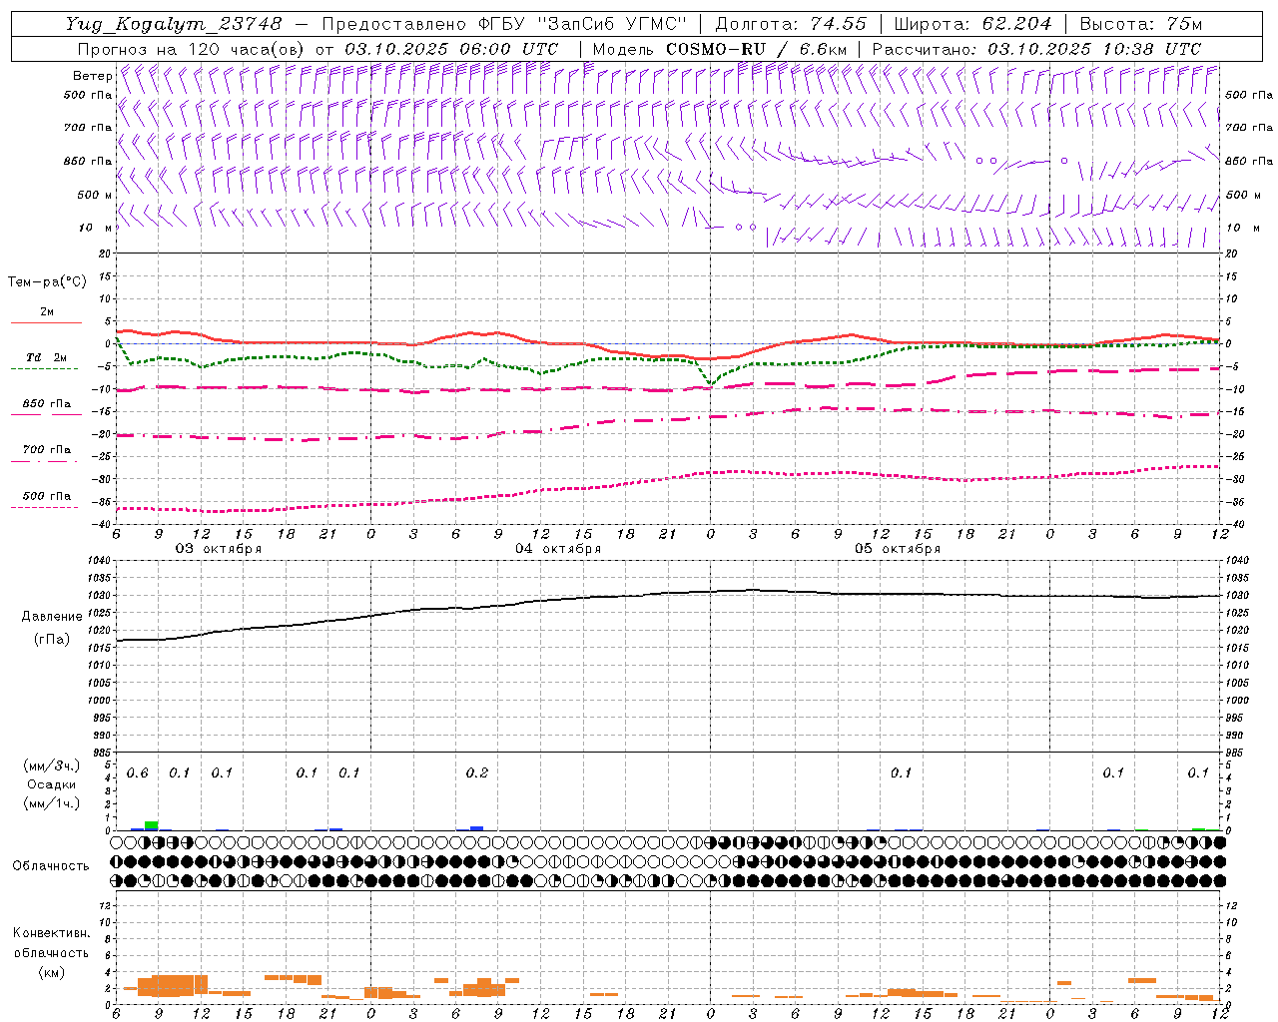Click the Широта: 62.204 header field
Screen dimensions: 1278x1022
coord(973,24)
